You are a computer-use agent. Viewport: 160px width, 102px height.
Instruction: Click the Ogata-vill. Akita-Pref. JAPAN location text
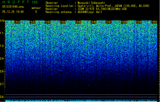pos(113,6)
